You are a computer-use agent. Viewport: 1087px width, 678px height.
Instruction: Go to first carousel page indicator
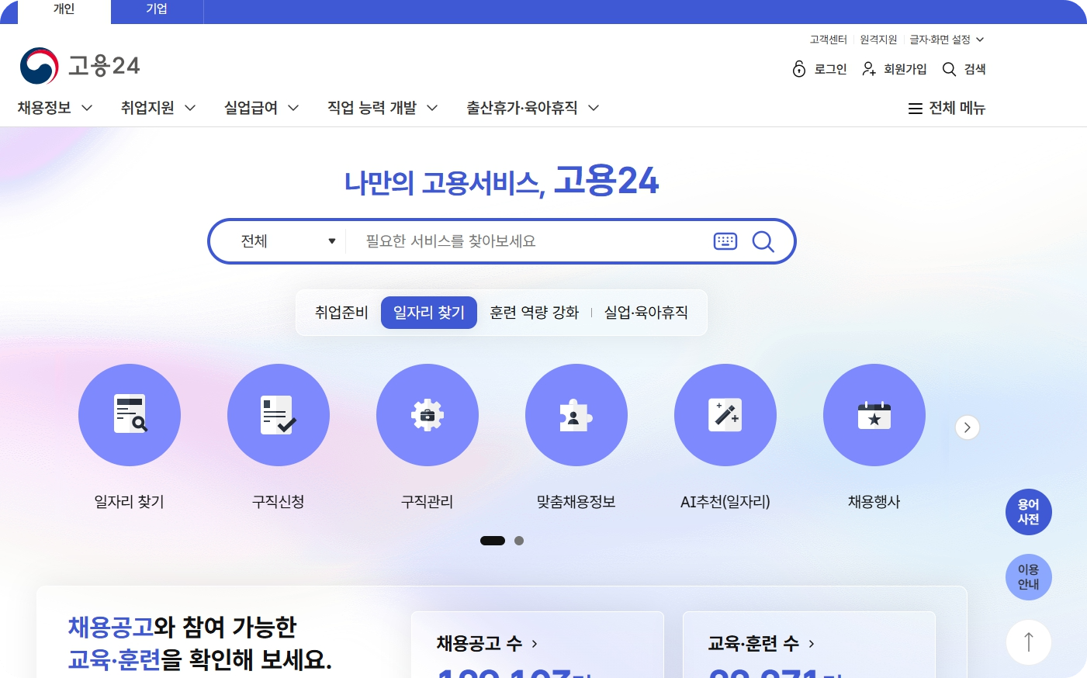click(493, 541)
